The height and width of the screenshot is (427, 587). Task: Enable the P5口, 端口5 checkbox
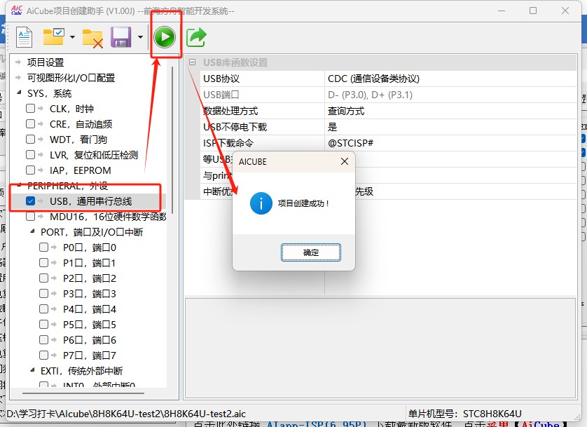(44, 324)
